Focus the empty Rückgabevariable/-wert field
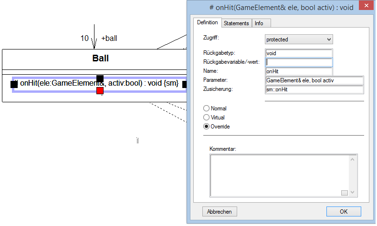Screen dimensions: 377x226 [298, 62]
